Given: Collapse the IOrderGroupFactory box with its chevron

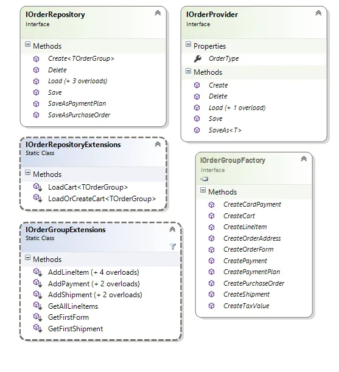Looking at the screenshot, I should coord(304,159).
